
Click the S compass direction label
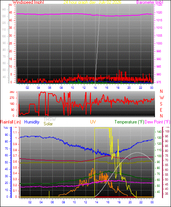[161, 104]
